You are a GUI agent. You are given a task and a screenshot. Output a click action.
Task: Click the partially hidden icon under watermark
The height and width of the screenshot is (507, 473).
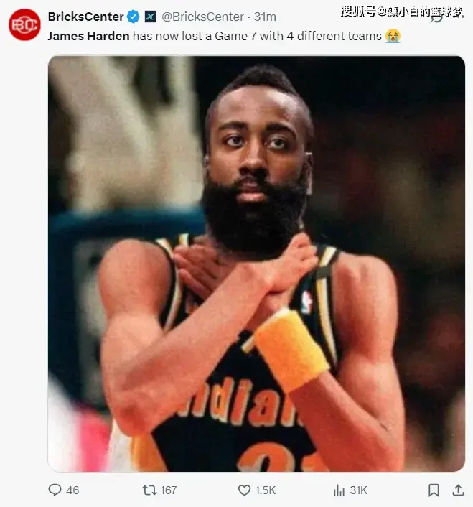tap(437, 18)
